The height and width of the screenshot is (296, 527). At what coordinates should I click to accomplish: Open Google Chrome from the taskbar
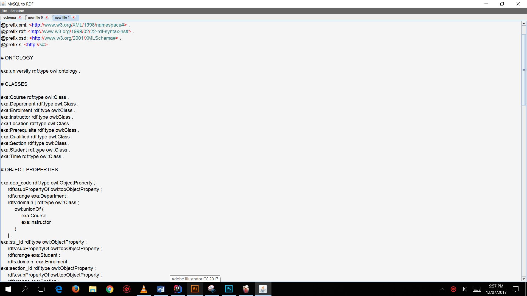(110, 289)
